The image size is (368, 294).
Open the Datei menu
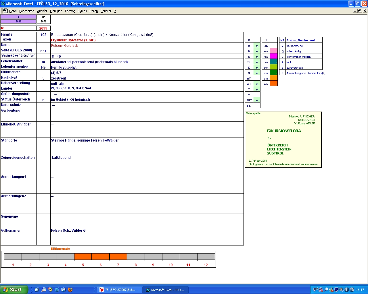click(x=13, y=11)
